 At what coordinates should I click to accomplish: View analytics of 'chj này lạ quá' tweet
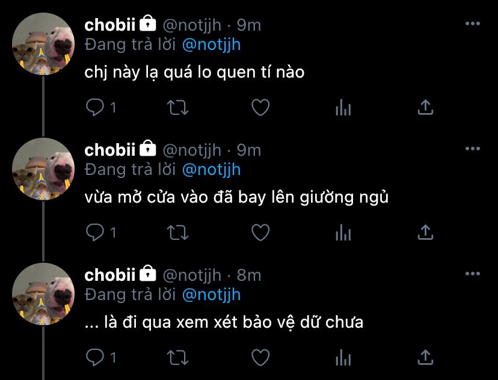343,107
